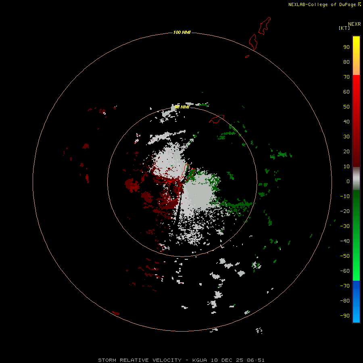Image resolution: width=363 pixels, height=363 pixels.
Task: Click the -30 value on velocity scale
Action: point(345,226)
